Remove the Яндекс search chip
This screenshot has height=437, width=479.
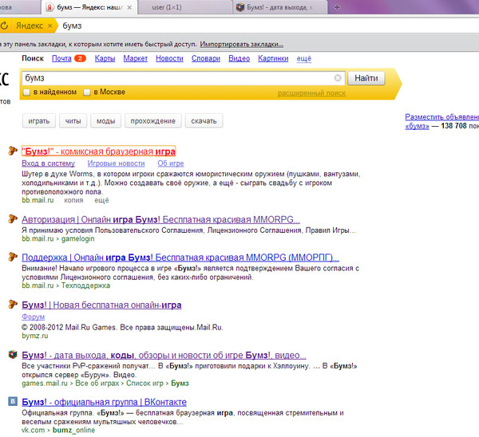pos(49,26)
